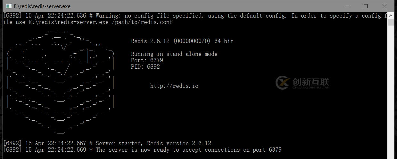This screenshot has height=159, width=397.
Task: Click the chuang xin hu lian watermark logo
Action: (x=302, y=83)
